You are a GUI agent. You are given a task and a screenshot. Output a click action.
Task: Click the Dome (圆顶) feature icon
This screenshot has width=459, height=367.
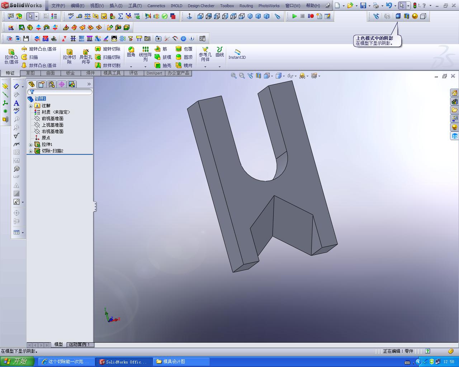[x=179, y=57]
